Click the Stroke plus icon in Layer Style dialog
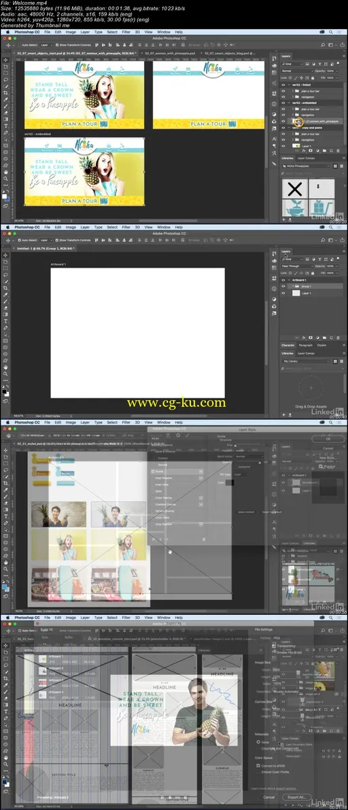Viewport: 348px width, 810px height. [201, 472]
